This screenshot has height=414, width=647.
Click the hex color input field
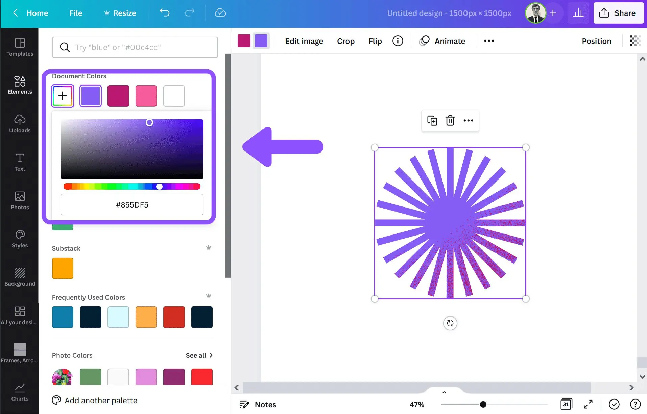132,204
